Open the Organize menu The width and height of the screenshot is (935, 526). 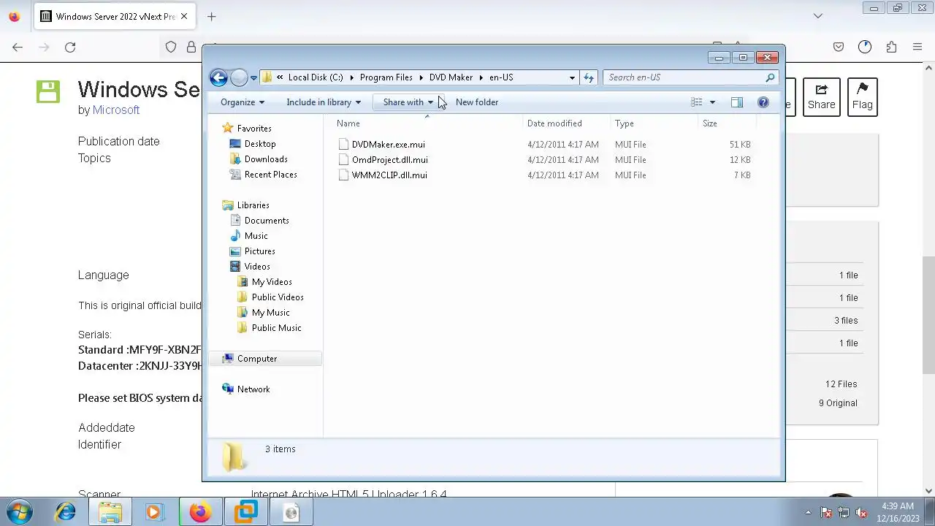[x=243, y=102]
